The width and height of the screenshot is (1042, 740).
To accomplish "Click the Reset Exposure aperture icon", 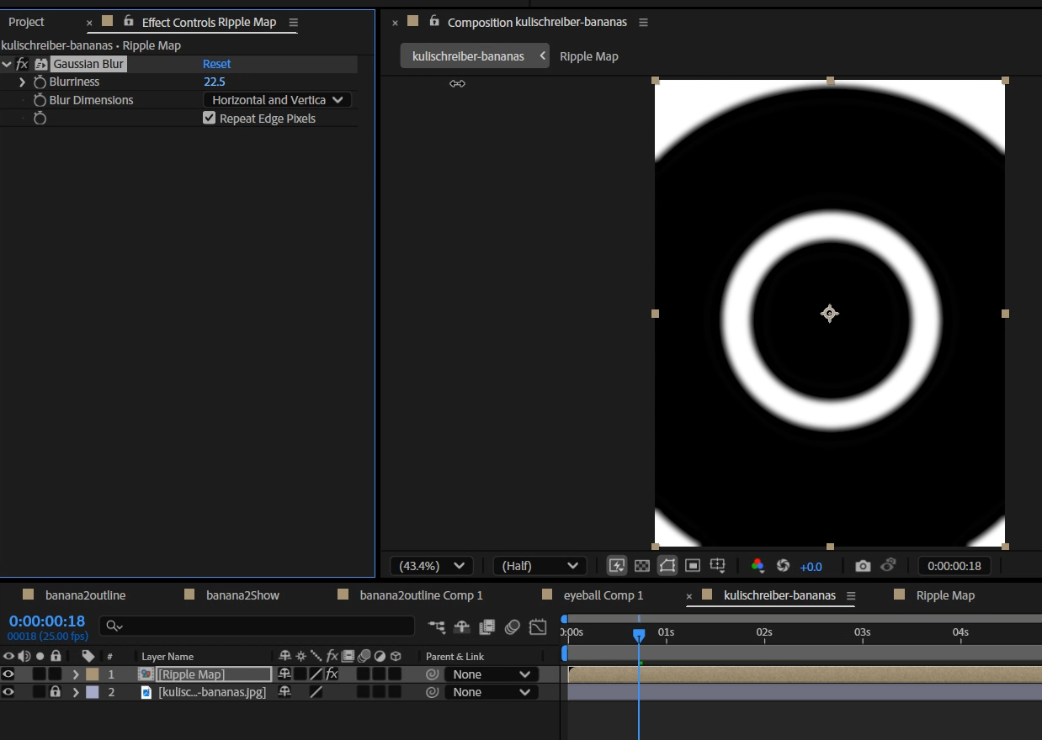I will 783,566.
